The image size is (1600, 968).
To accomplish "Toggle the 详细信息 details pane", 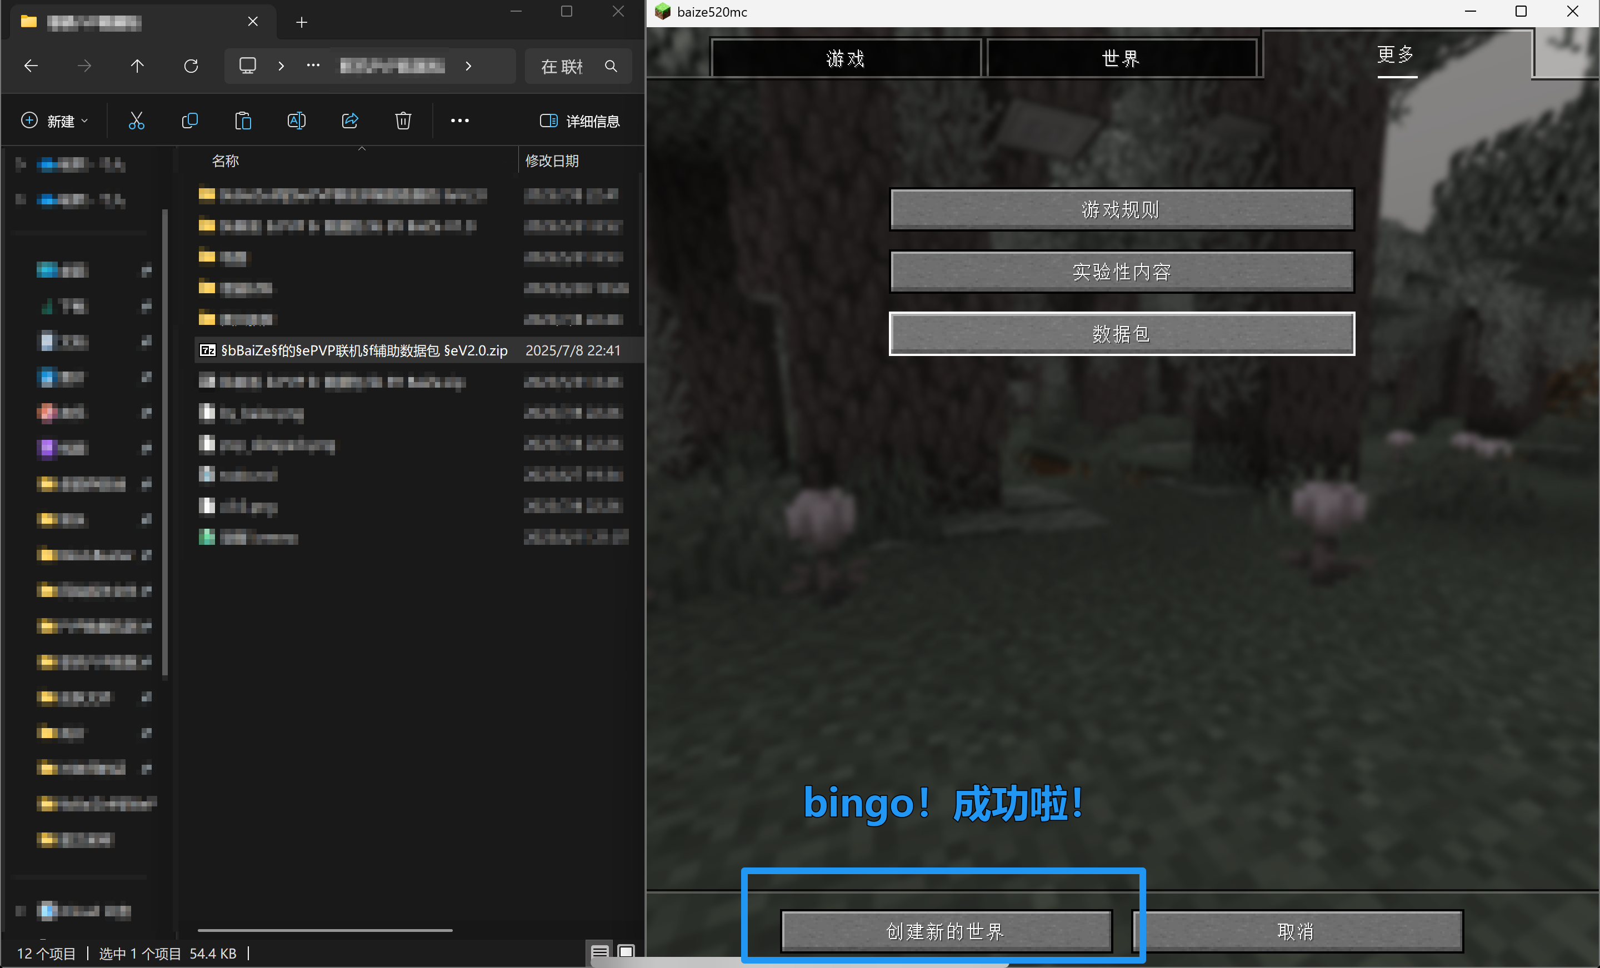I will click(x=580, y=122).
